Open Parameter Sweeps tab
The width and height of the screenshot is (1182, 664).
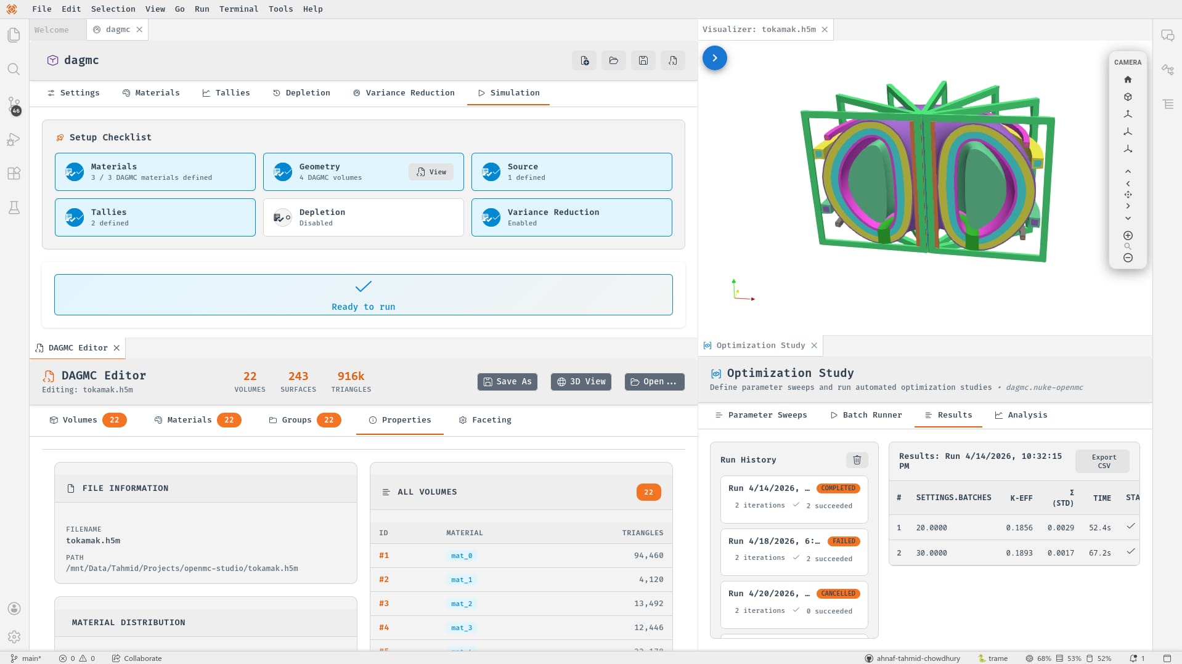pyautogui.click(x=760, y=415)
